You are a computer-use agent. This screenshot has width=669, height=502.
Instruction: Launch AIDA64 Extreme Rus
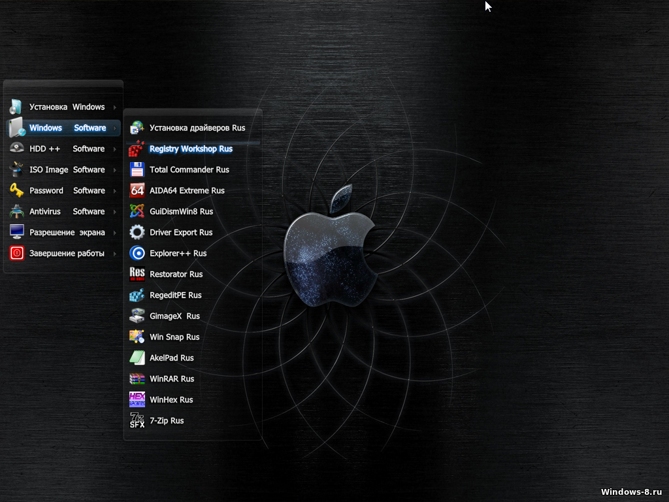click(x=193, y=190)
